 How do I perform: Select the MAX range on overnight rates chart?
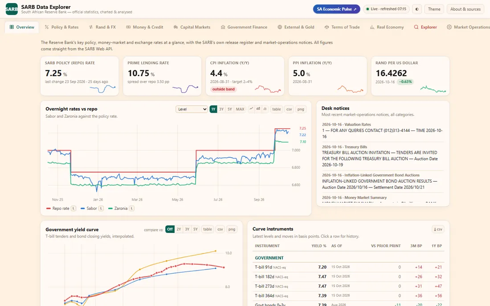coord(240,109)
